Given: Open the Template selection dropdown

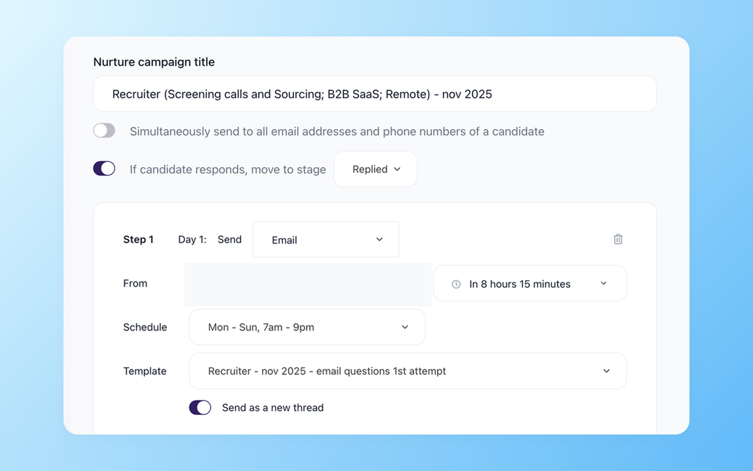Looking at the screenshot, I should 408,371.
